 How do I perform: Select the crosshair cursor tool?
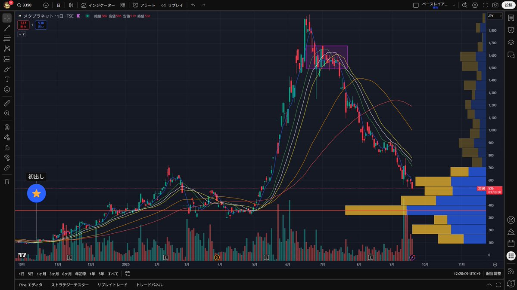tap(7, 18)
